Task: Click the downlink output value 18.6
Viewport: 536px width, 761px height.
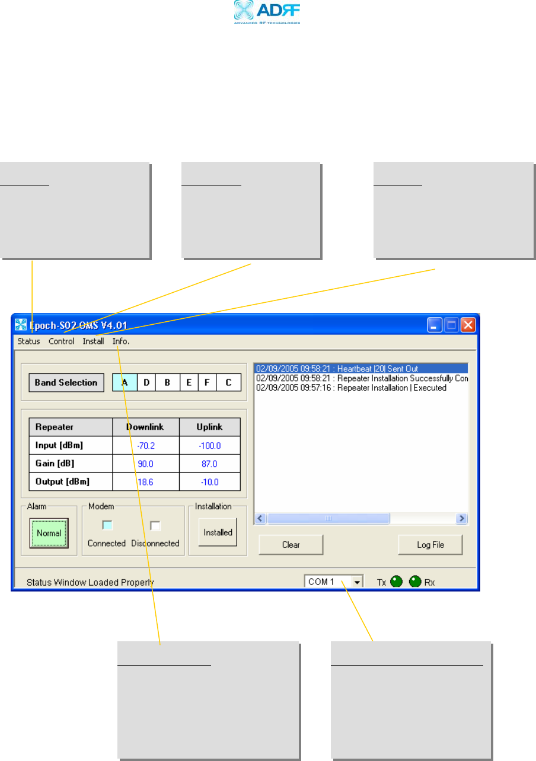Action: tap(146, 482)
